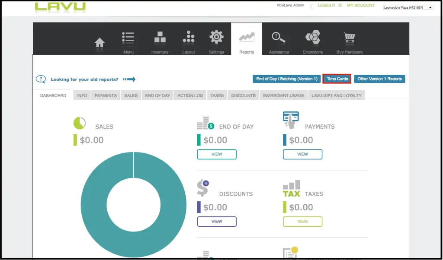The image size is (443, 260).
Task: Open the Extensions cubes icon
Action: pyautogui.click(x=312, y=39)
